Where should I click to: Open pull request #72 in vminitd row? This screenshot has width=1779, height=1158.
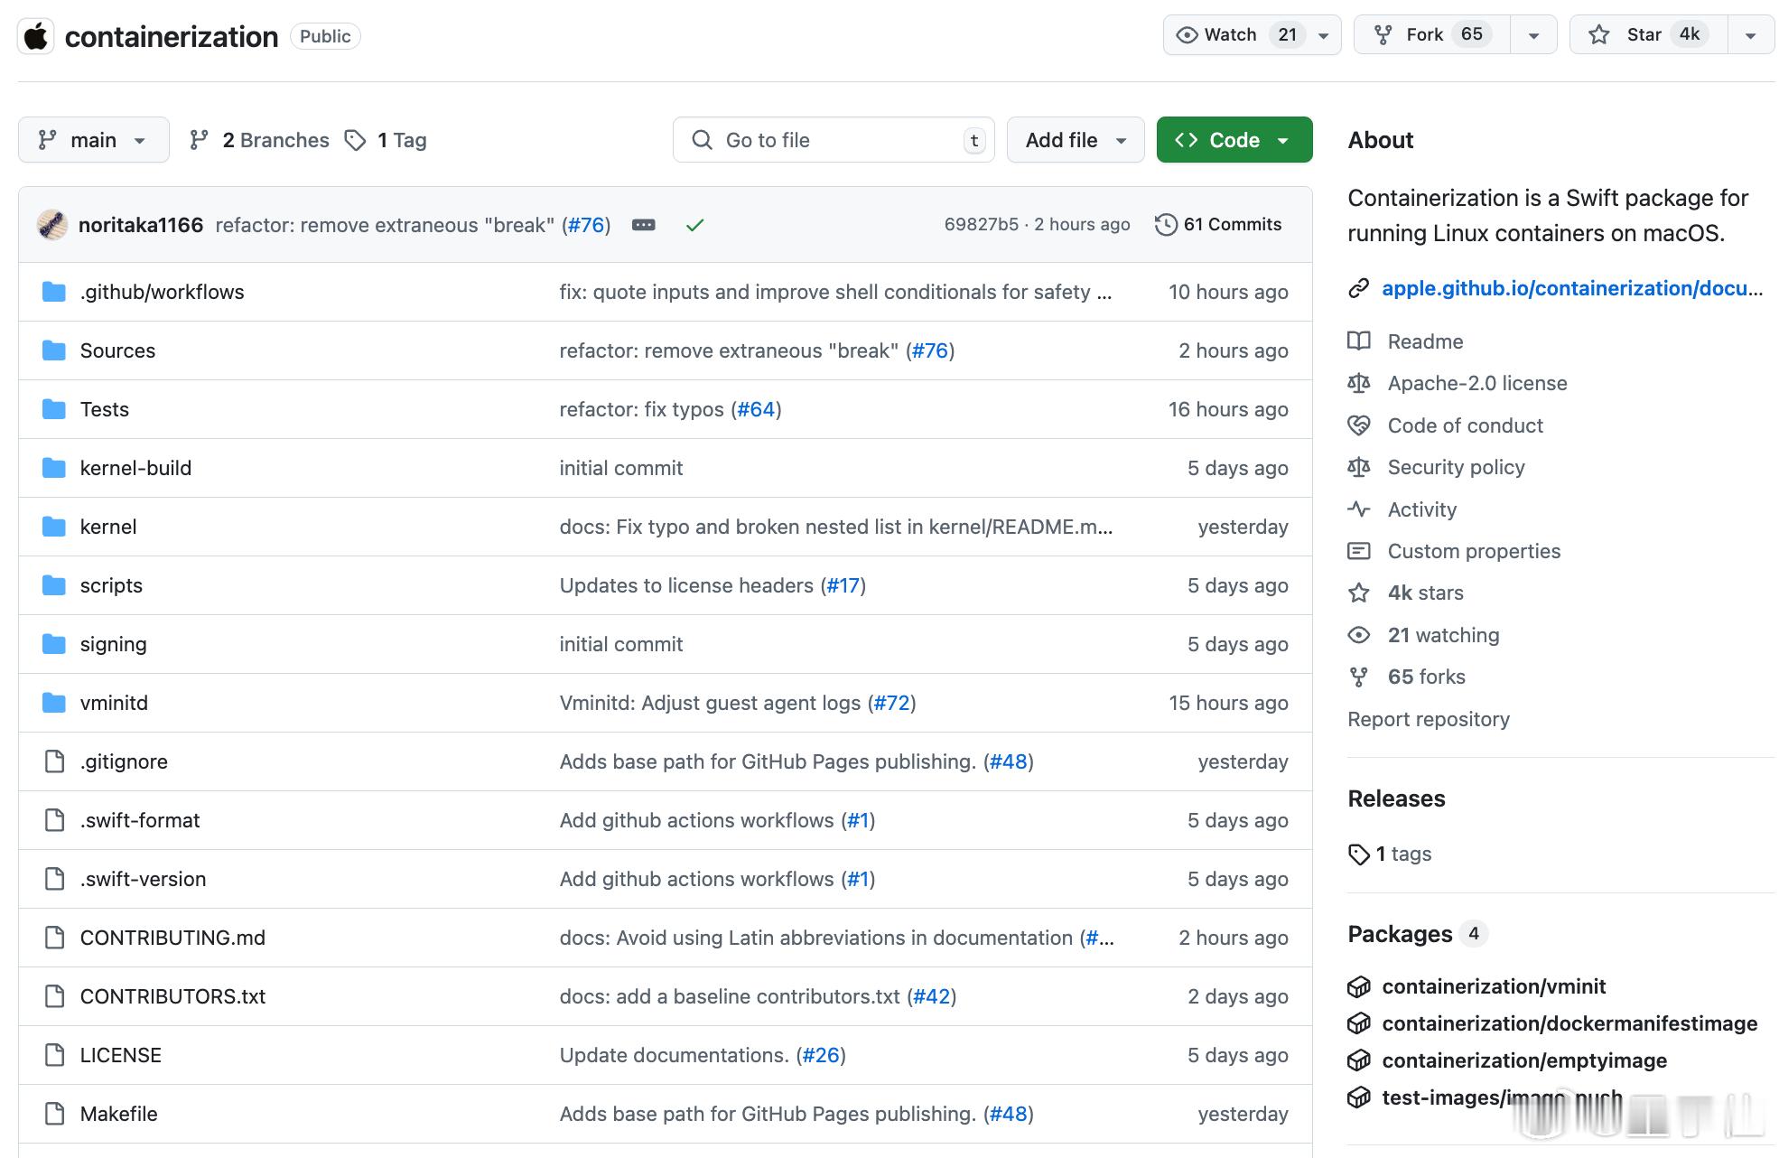(x=892, y=703)
